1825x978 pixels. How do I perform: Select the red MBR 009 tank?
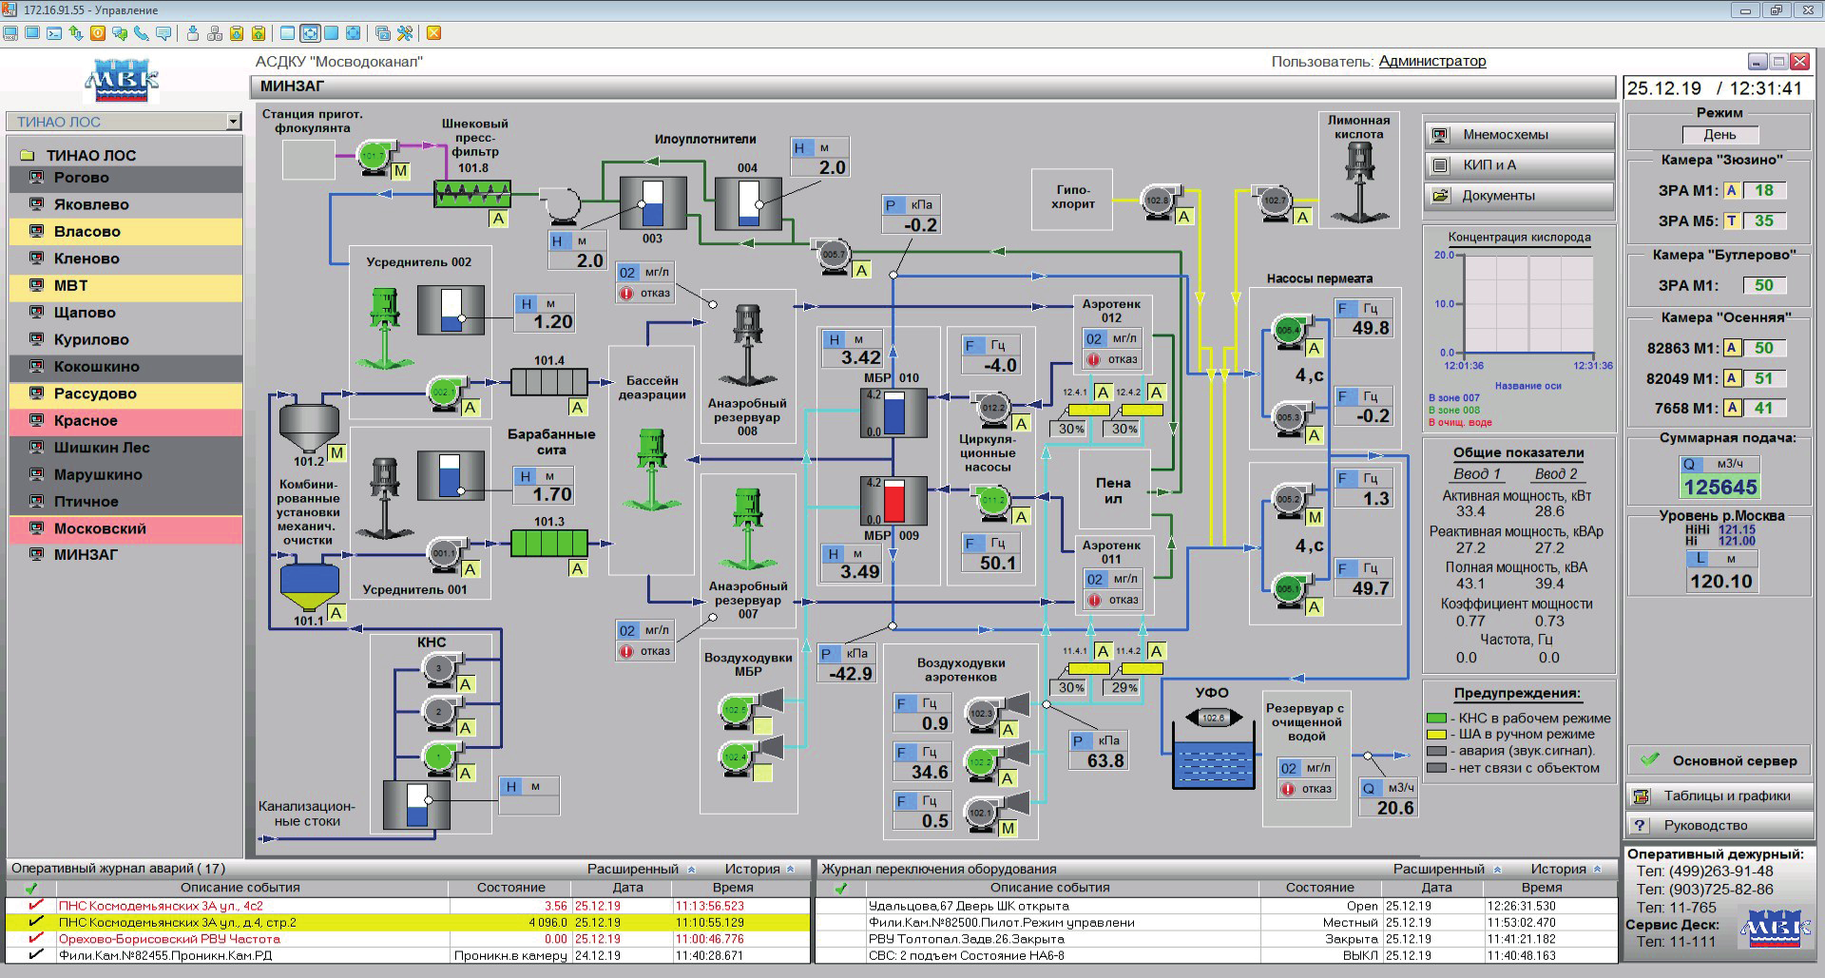[x=893, y=501]
